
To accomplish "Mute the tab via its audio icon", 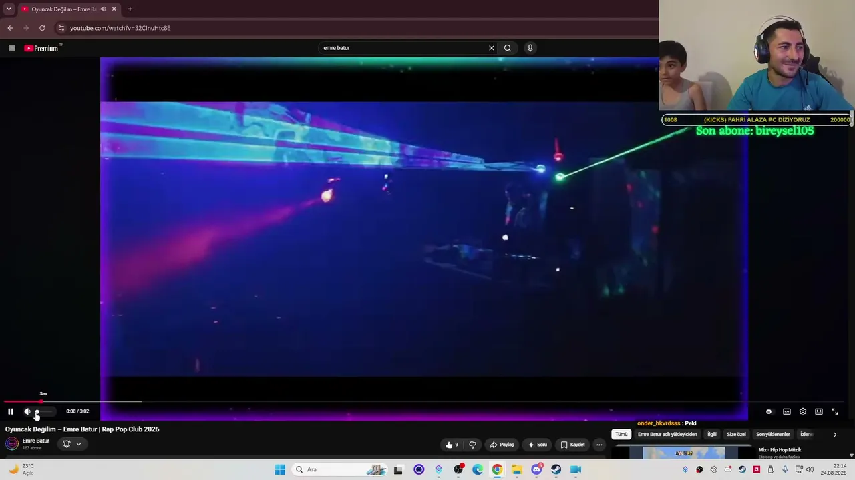I will coord(103,9).
